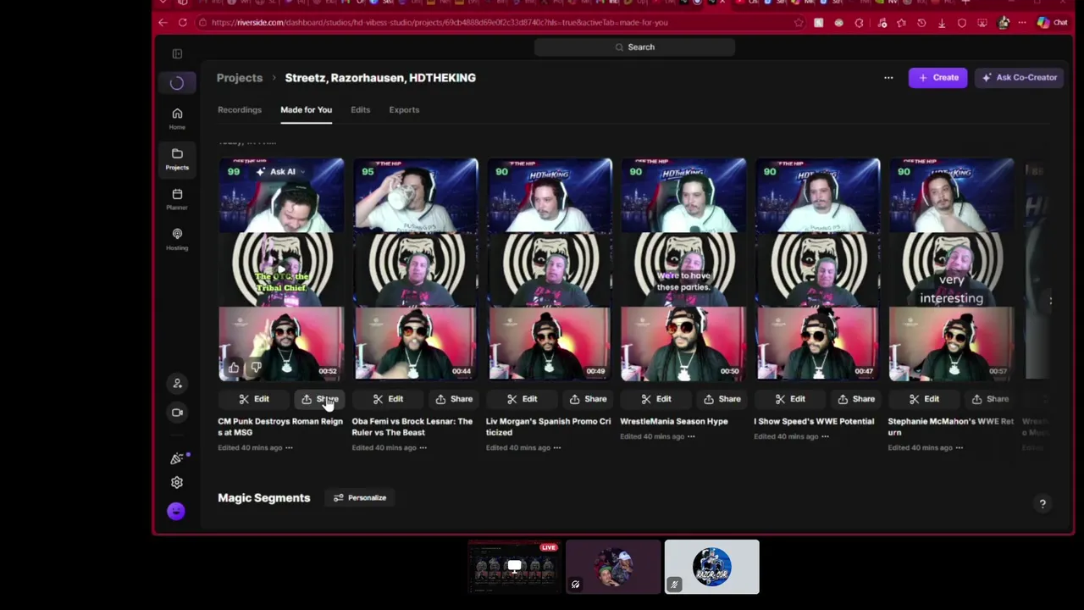Open more options for CM Punk clip
This screenshot has height=610, width=1084.
[x=289, y=447]
